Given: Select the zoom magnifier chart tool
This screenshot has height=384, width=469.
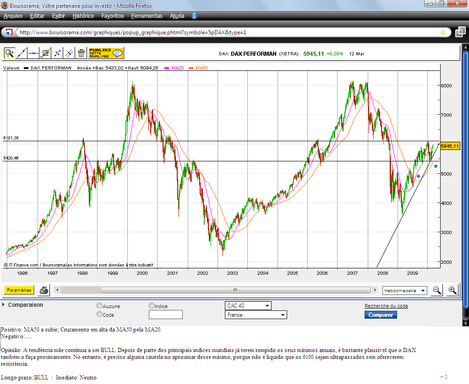Looking at the screenshot, I should tap(9, 53).
